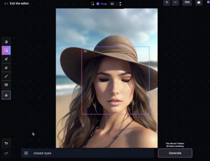Click the download image button

[x=6, y=95]
